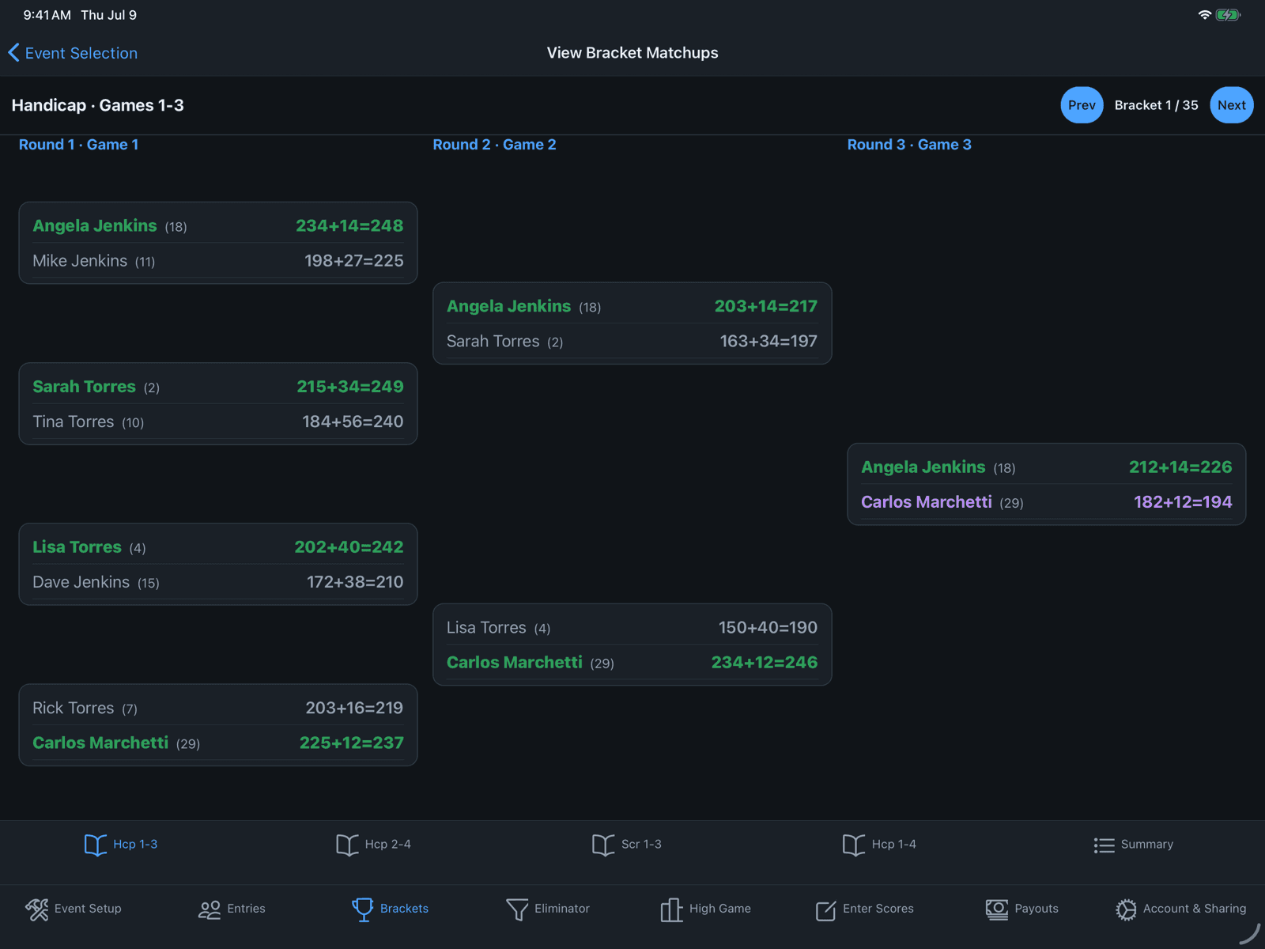Click Round 2 · Game 2 header

coord(494,145)
